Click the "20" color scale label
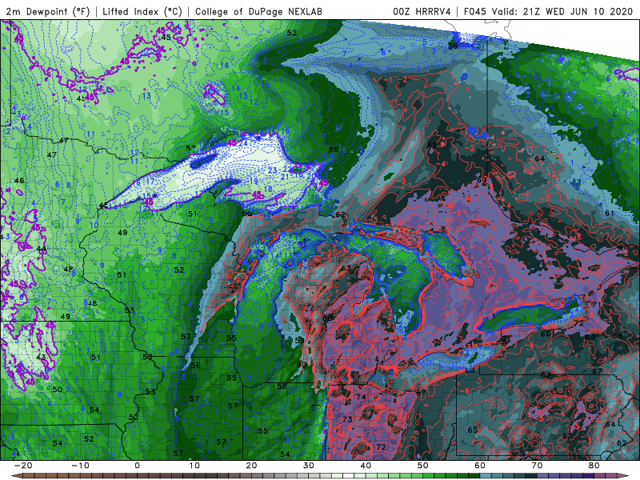 click(251, 466)
